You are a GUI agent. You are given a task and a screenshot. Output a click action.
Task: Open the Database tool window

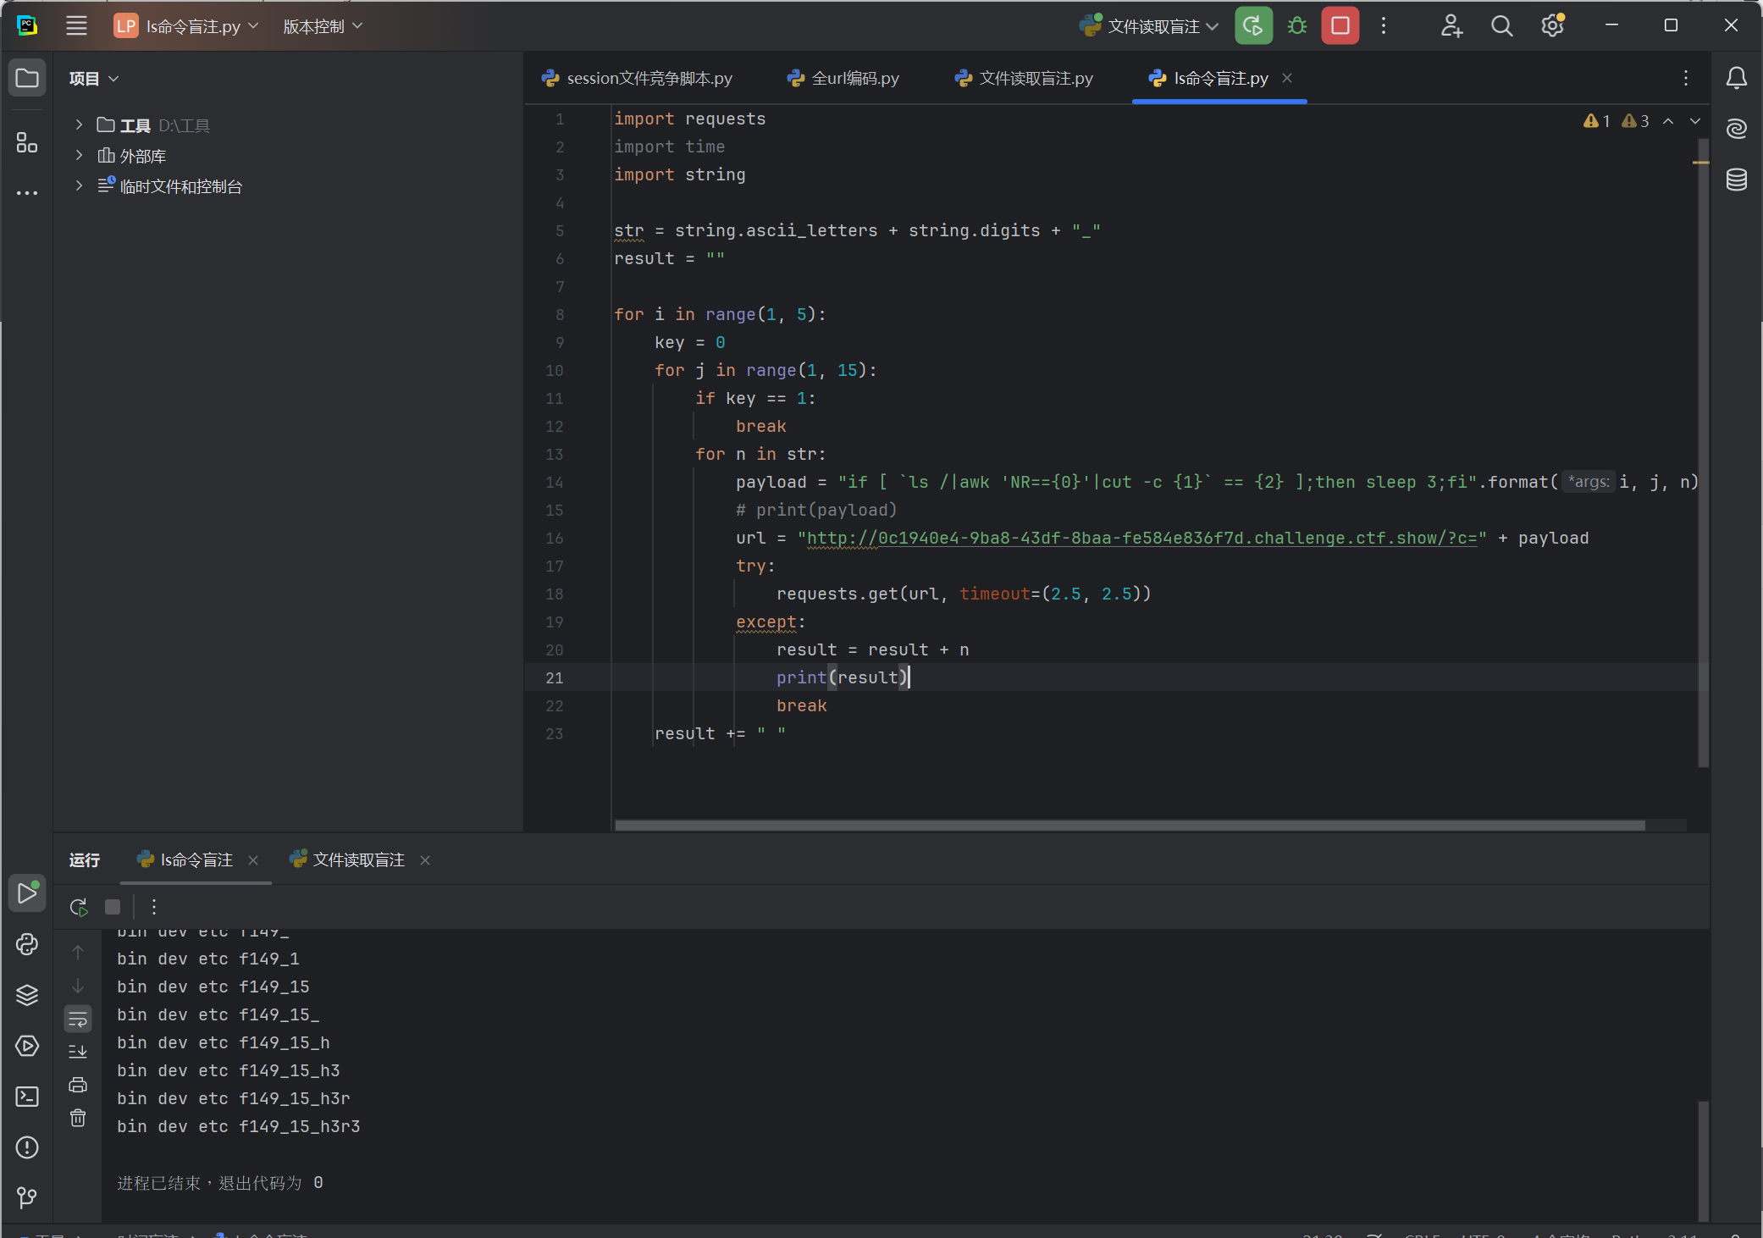(1736, 180)
